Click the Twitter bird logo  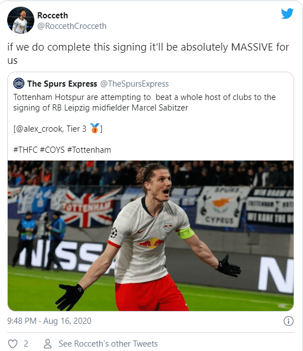(x=287, y=14)
